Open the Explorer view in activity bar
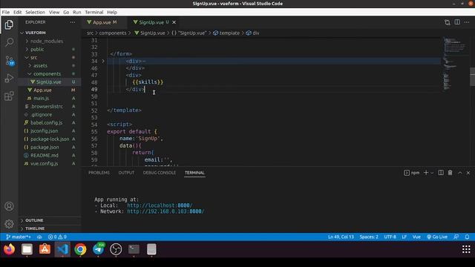Screen dimensions: 475x267 coord(9,24)
